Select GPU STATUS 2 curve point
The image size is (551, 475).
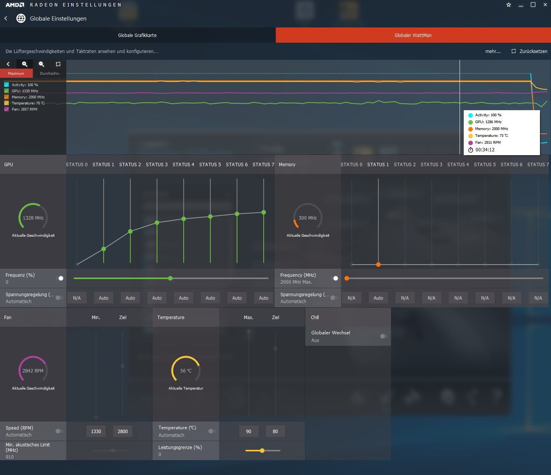130,231
